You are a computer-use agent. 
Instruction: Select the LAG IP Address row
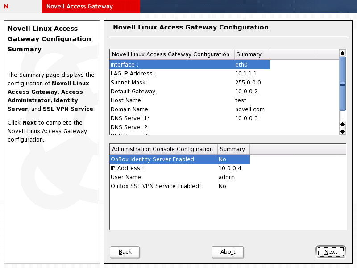(x=190, y=74)
